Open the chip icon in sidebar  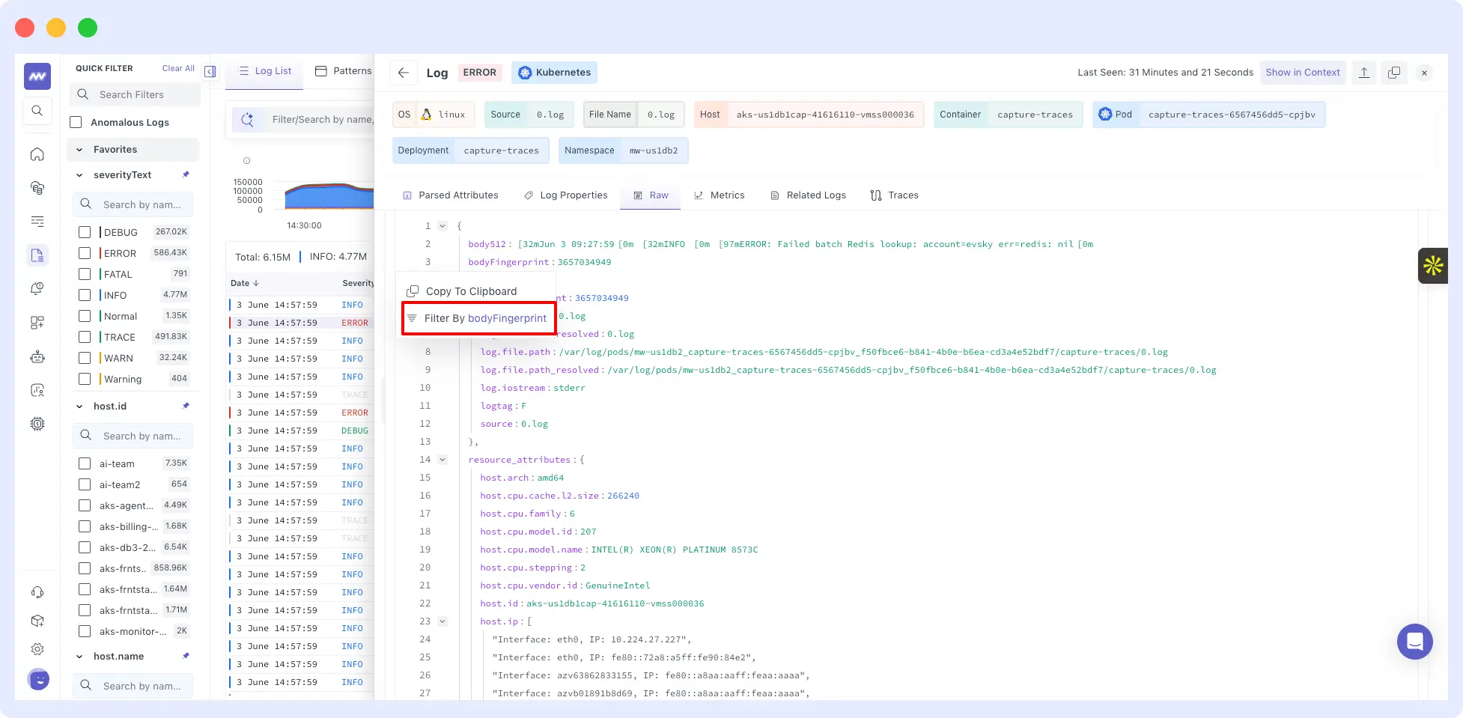tap(37, 424)
